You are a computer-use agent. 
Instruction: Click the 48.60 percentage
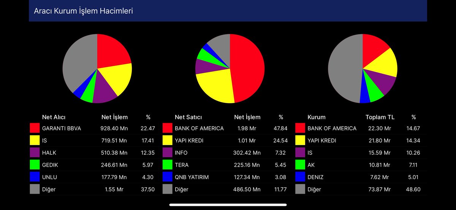coord(413,189)
